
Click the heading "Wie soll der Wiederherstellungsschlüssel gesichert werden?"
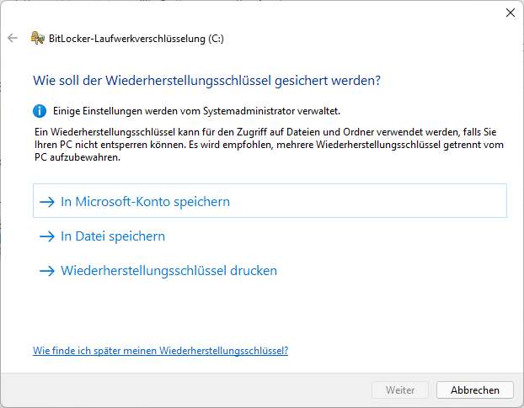pos(206,81)
